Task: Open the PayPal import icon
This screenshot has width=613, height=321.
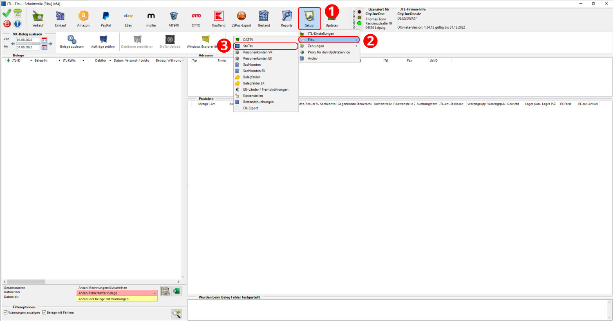Action: tap(106, 18)
